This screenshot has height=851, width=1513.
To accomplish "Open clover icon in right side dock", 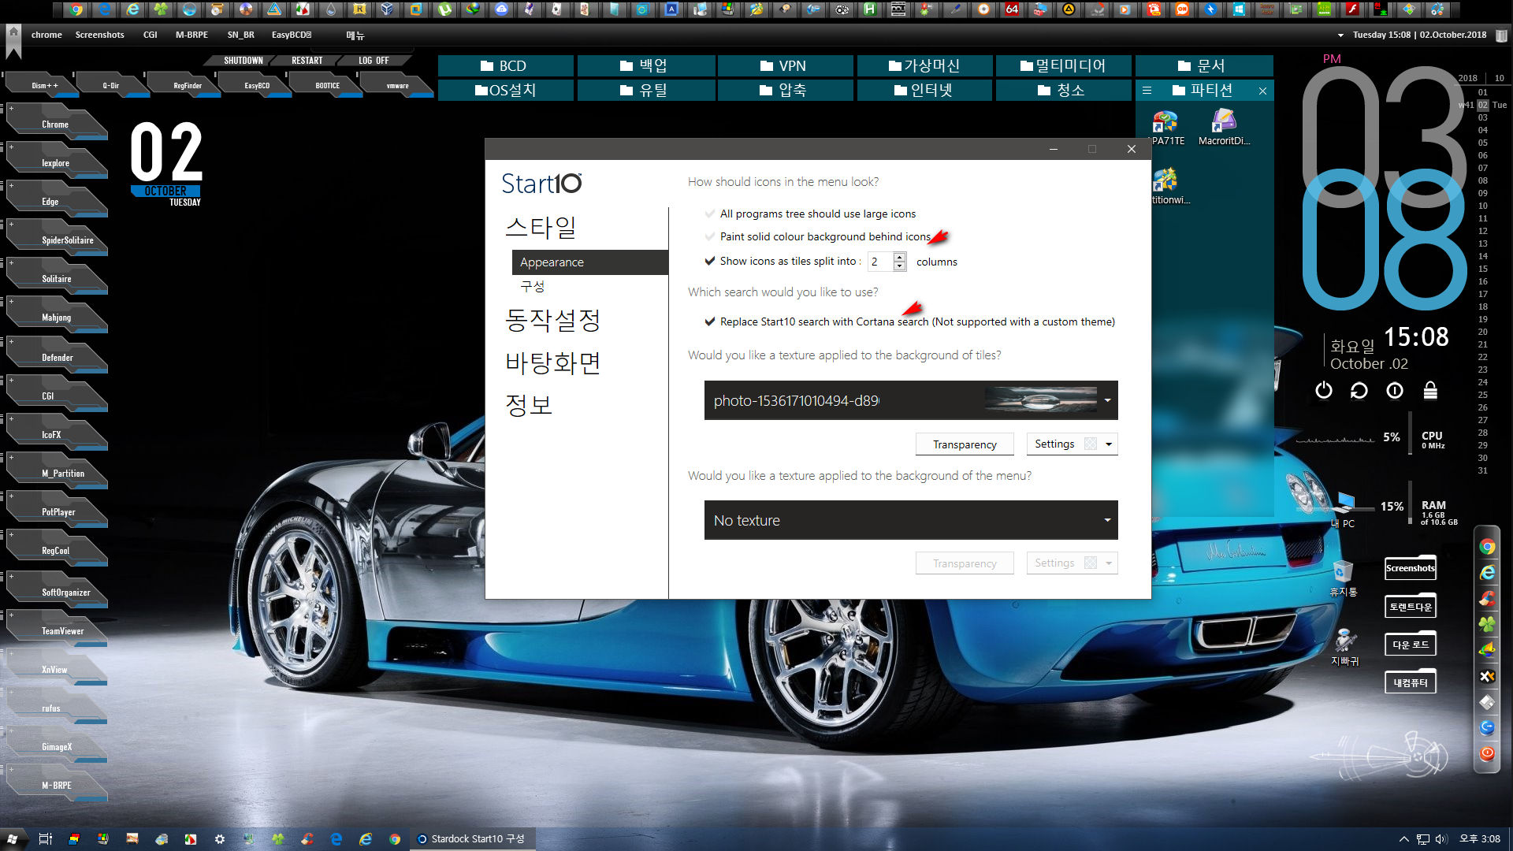I will pos(1487,624).
